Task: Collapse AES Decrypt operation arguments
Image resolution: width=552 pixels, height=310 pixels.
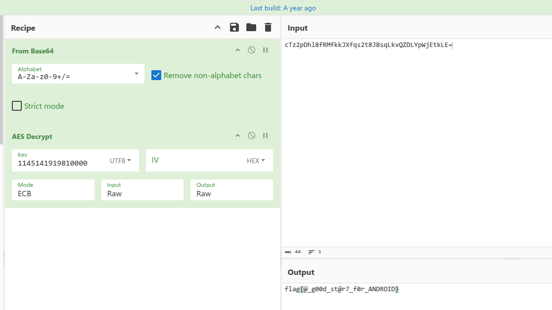Action: tap(237, 136)
